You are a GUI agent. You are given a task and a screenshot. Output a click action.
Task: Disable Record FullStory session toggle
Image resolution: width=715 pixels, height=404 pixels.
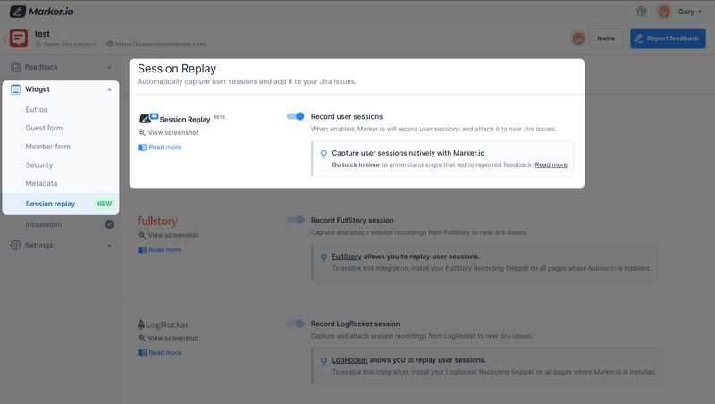coord(295,220)
